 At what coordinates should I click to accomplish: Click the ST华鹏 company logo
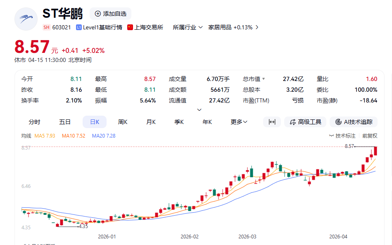click(x=26, y=19)
